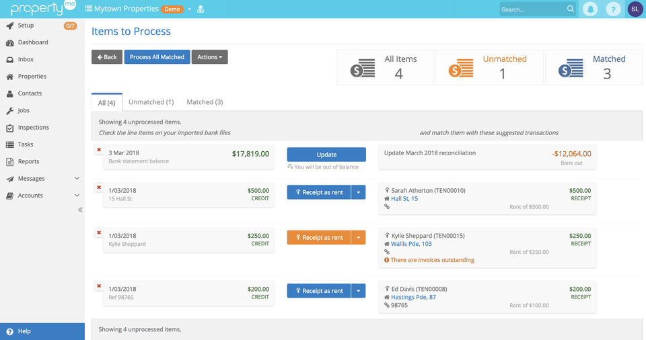Open the dropdown beside Receipt as rent for Ref 98765
This screenshot has height=340, width=646.
359,290
